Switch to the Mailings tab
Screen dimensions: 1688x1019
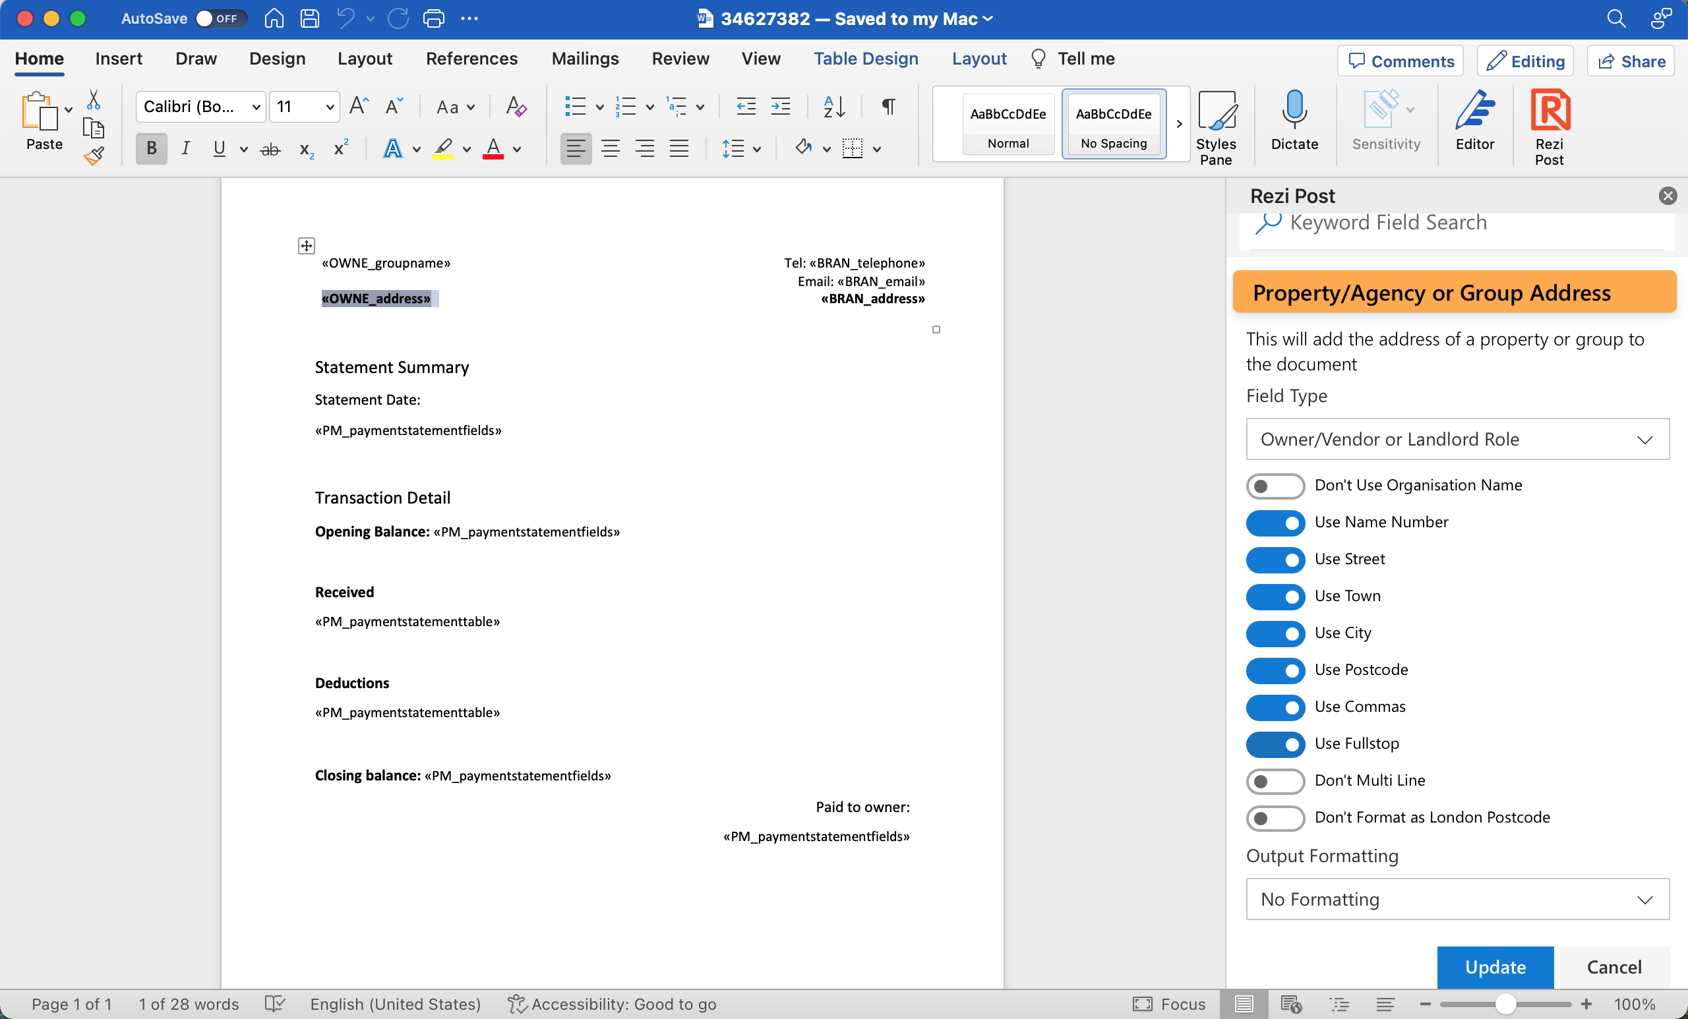(585, 59)
